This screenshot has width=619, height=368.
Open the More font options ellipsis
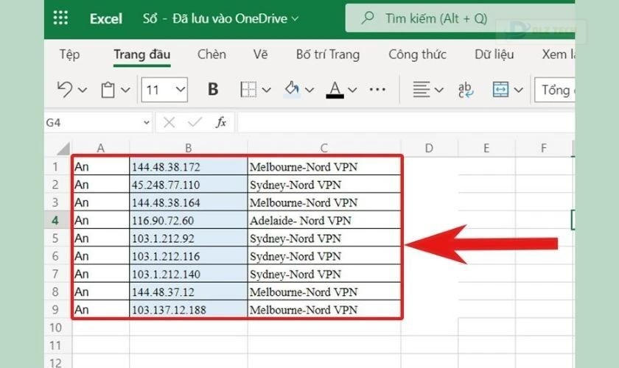377,90
